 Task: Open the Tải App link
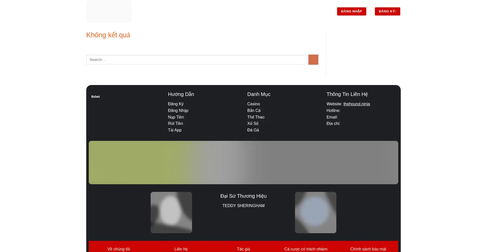175,130
